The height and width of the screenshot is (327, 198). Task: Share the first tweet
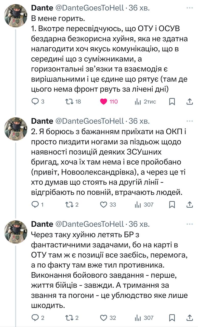[189, 101]
